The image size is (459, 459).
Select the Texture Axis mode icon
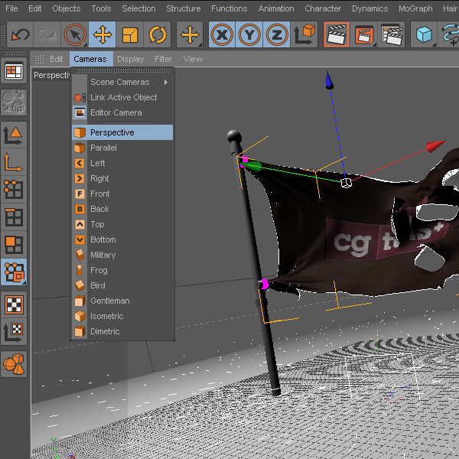pyautogui.click(x=14, y=332)
